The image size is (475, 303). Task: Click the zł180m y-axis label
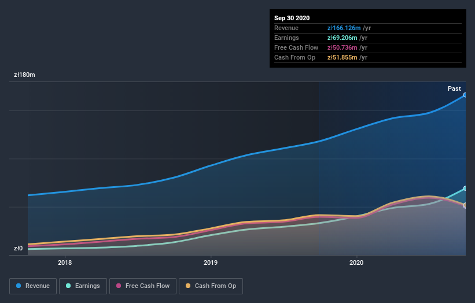coord(24,75)
